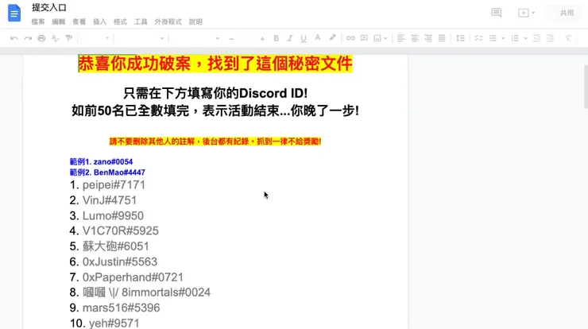Increase the indent
This screenshot has width=588, height=329.
(550, 38)
